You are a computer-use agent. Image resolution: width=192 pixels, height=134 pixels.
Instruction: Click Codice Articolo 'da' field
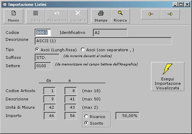pos(50,91)
